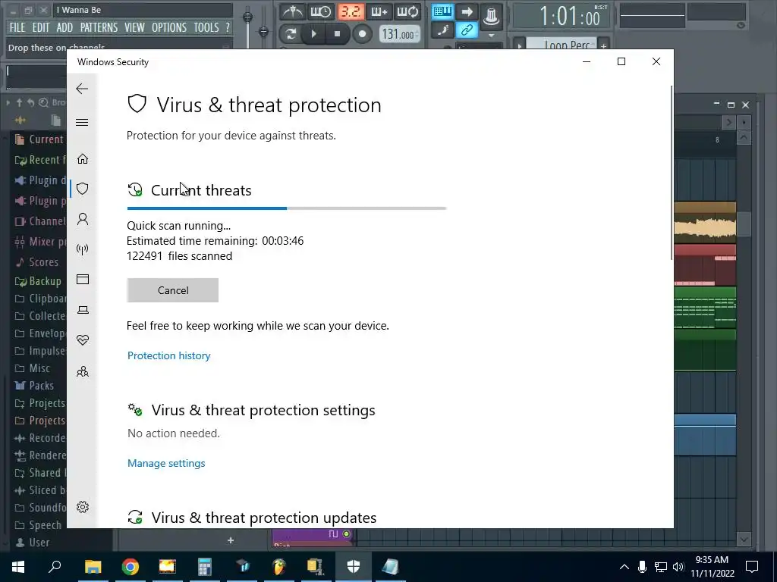Click the FL Studio master knob icon
Screen dimensions: 777x582
(x=491, y=15)
